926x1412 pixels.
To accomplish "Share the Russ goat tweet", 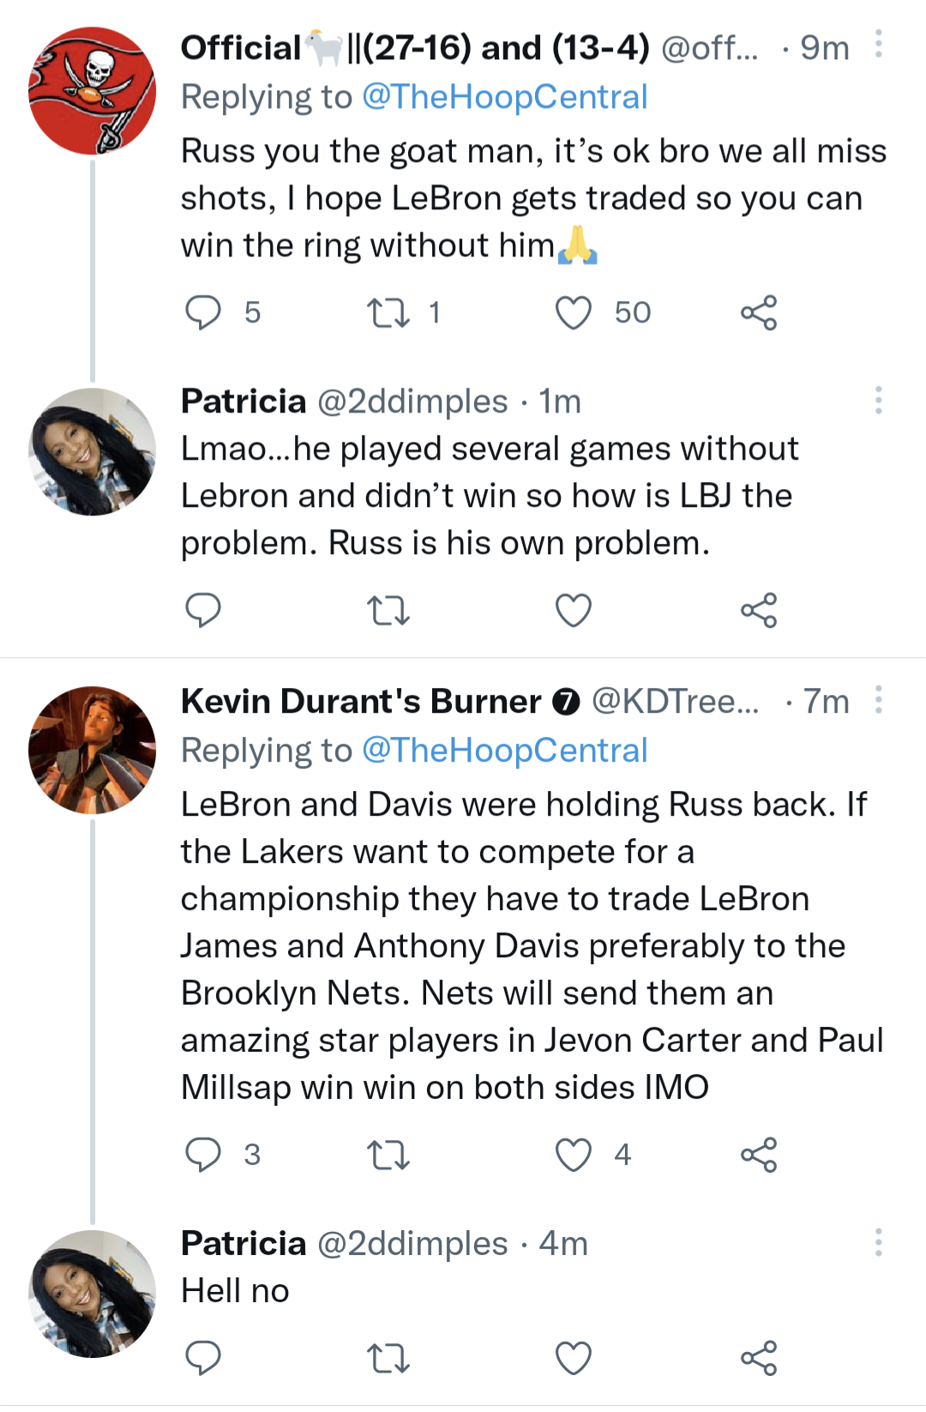I will [x=759, y=312].
